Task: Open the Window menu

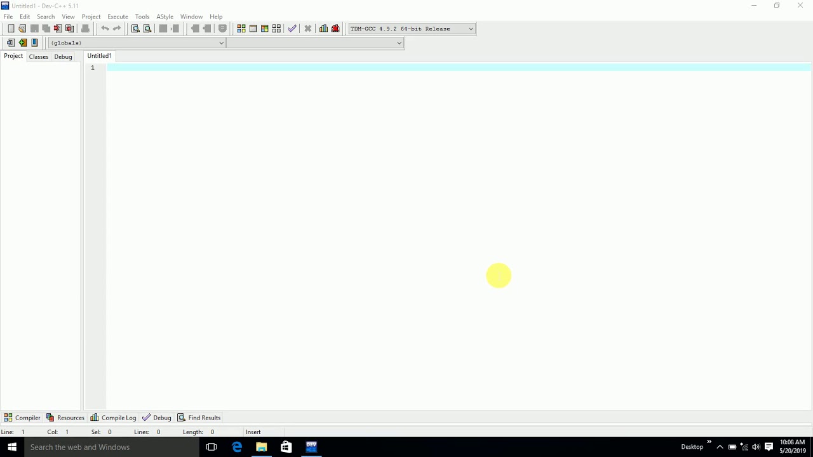Action: tap(191, 17)
